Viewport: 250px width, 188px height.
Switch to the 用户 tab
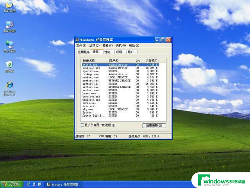(132, 52)
